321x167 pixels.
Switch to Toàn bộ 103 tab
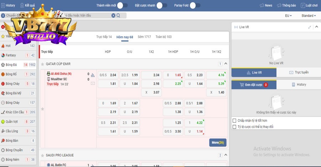(x=164, y=37)
